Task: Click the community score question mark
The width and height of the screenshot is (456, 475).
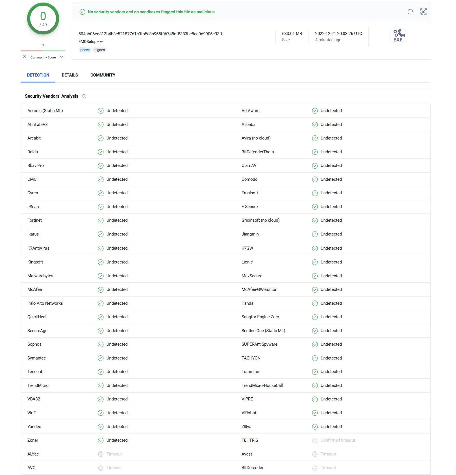Action: click(43, 46)
